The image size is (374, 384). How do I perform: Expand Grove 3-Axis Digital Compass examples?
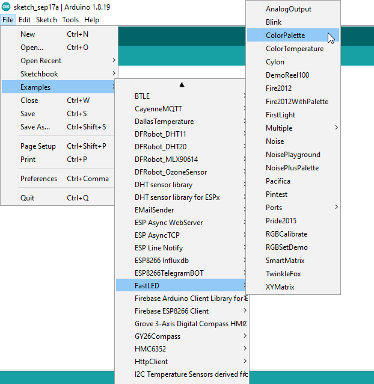tap(182, 324)
